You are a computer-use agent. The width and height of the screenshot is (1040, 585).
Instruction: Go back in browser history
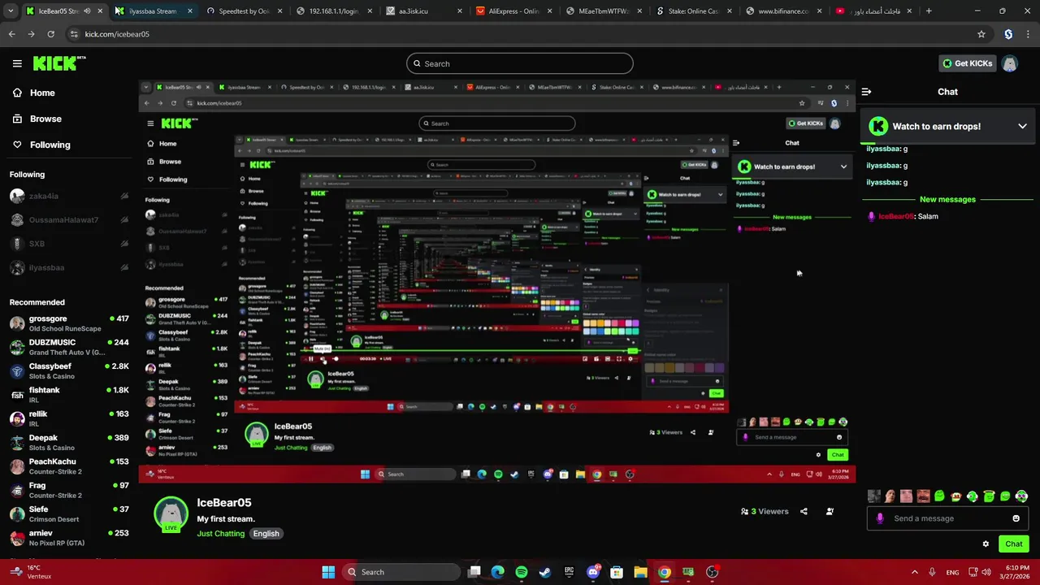[x=11, y=34]
